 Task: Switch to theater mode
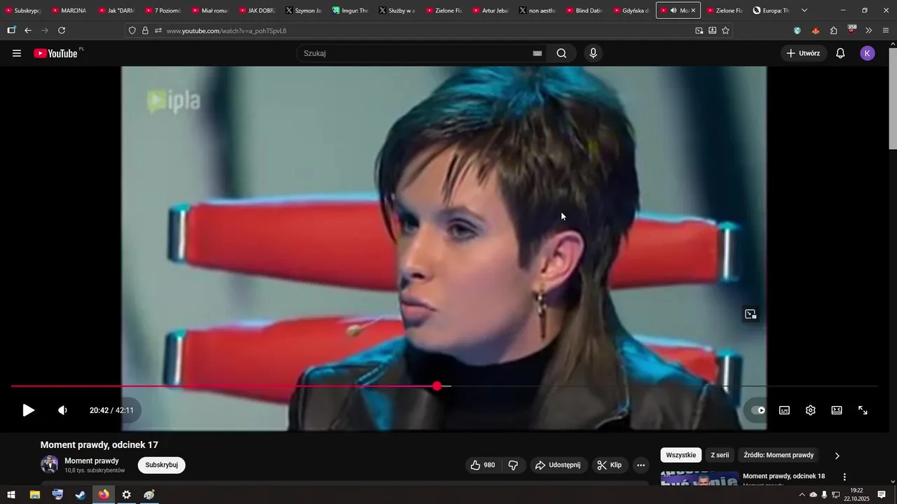tap(837, 410)
